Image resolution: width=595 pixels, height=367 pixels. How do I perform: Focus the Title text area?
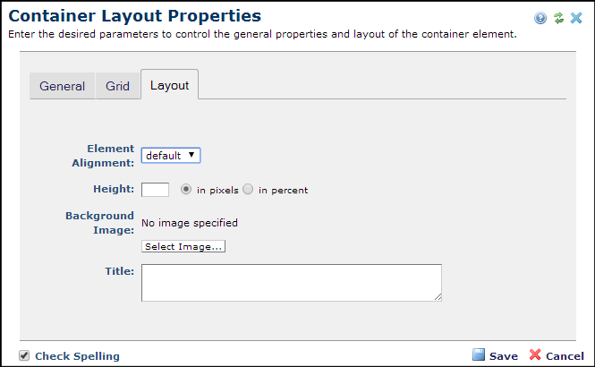pos(291,282)
